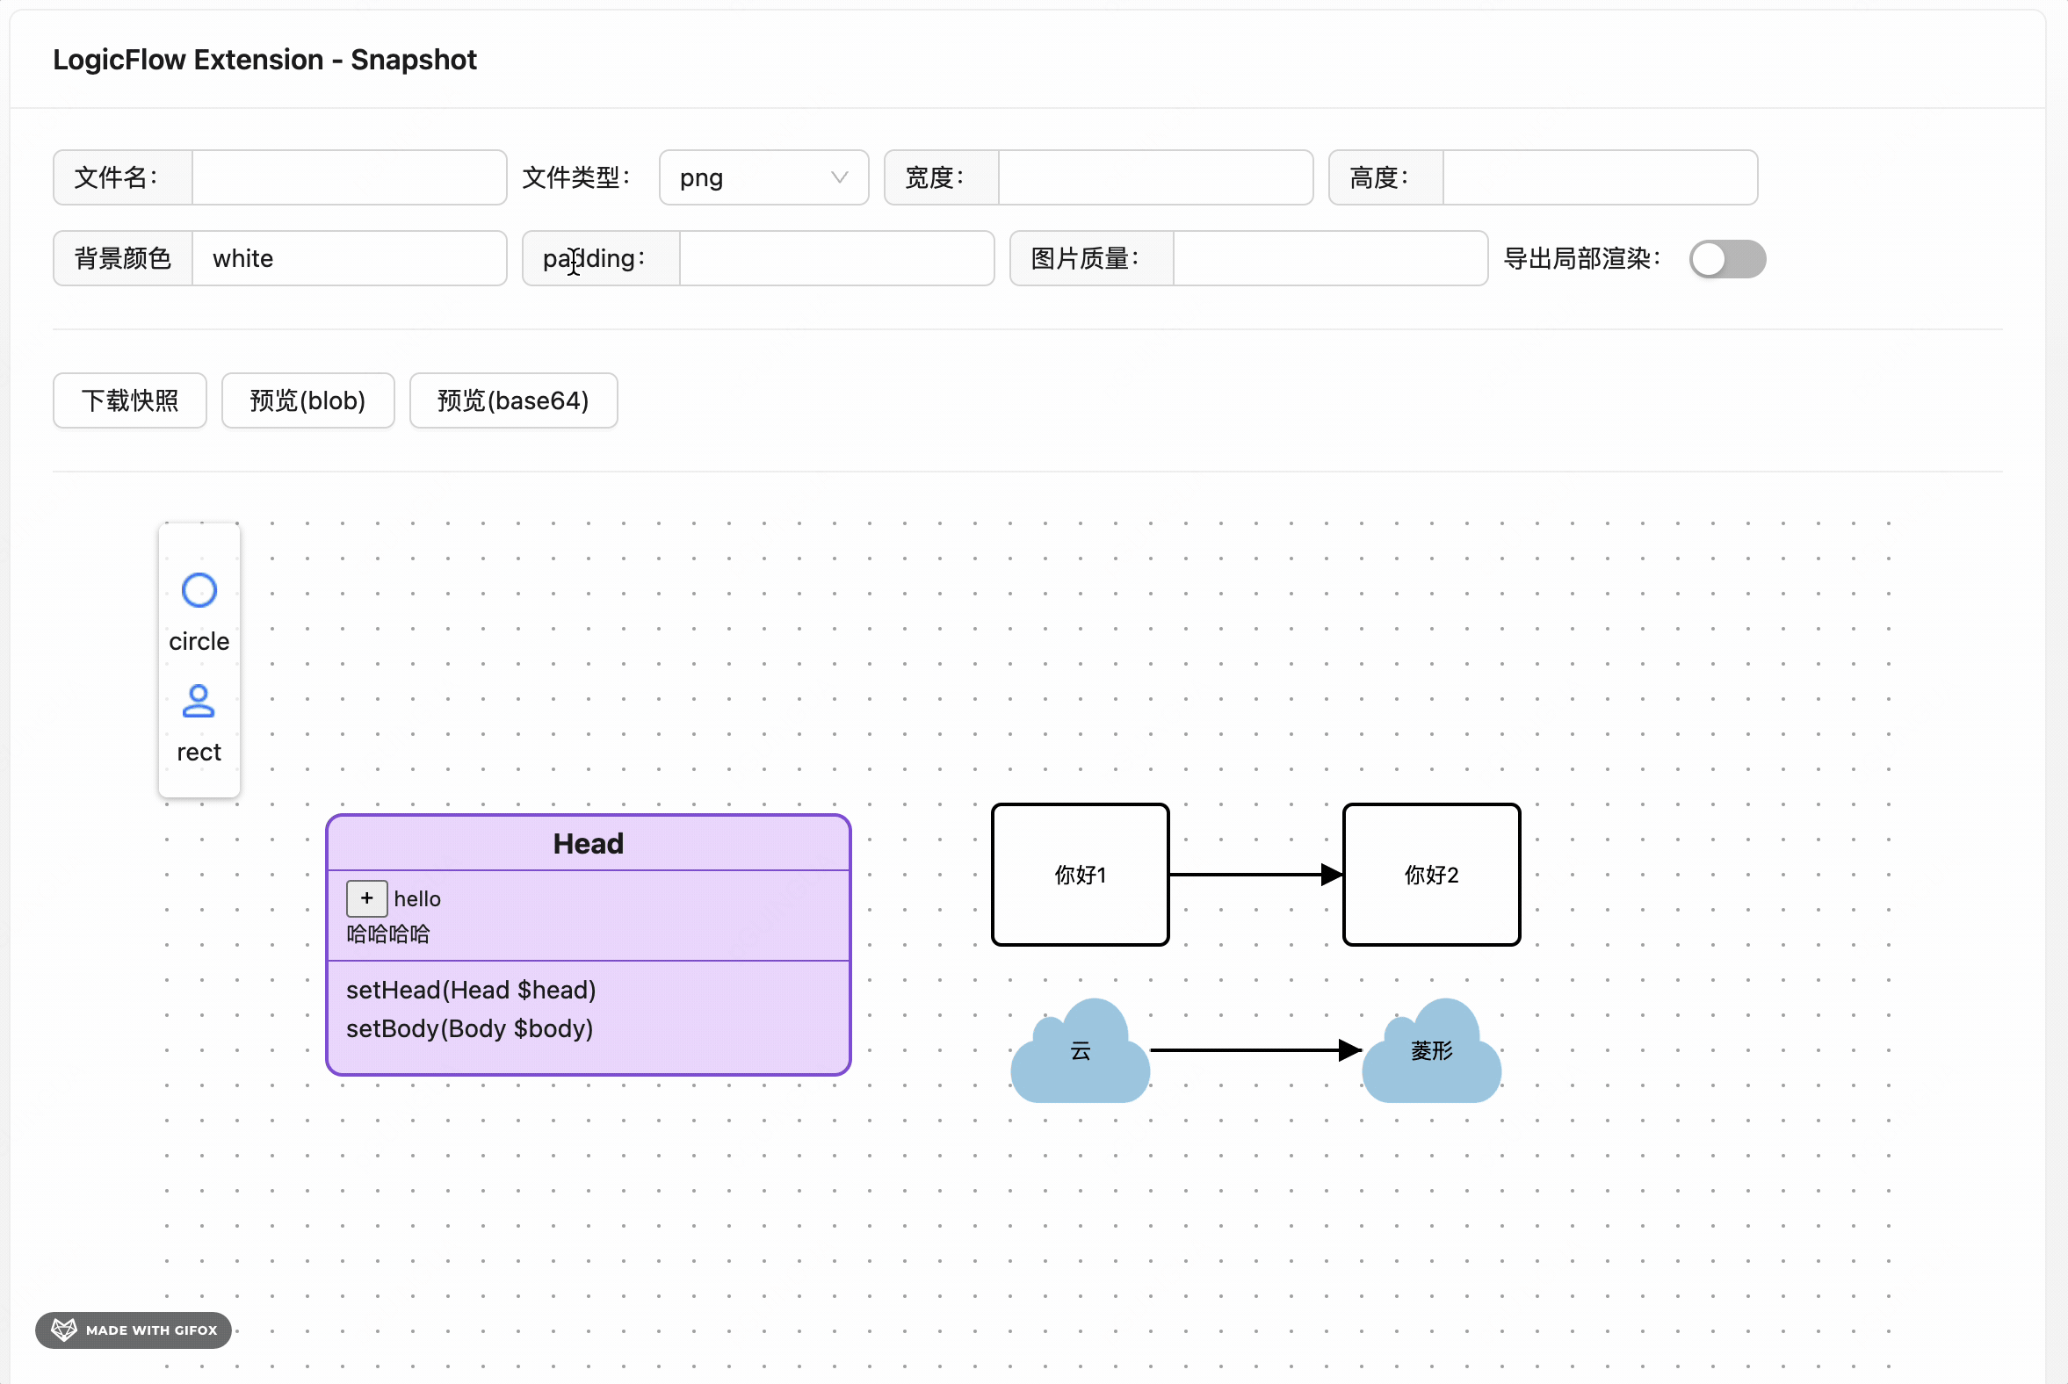Click the padding input field
Image resolution: width=2068 pixels, height=1384 pixels.
(835, 258)
